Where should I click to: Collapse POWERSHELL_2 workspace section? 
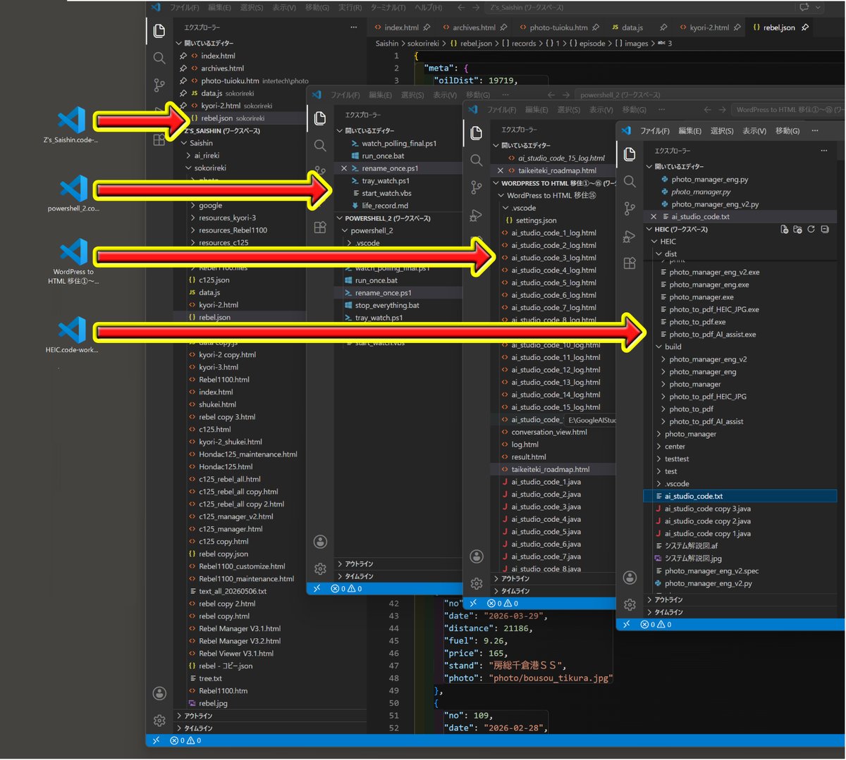click(x=340, y=218)
